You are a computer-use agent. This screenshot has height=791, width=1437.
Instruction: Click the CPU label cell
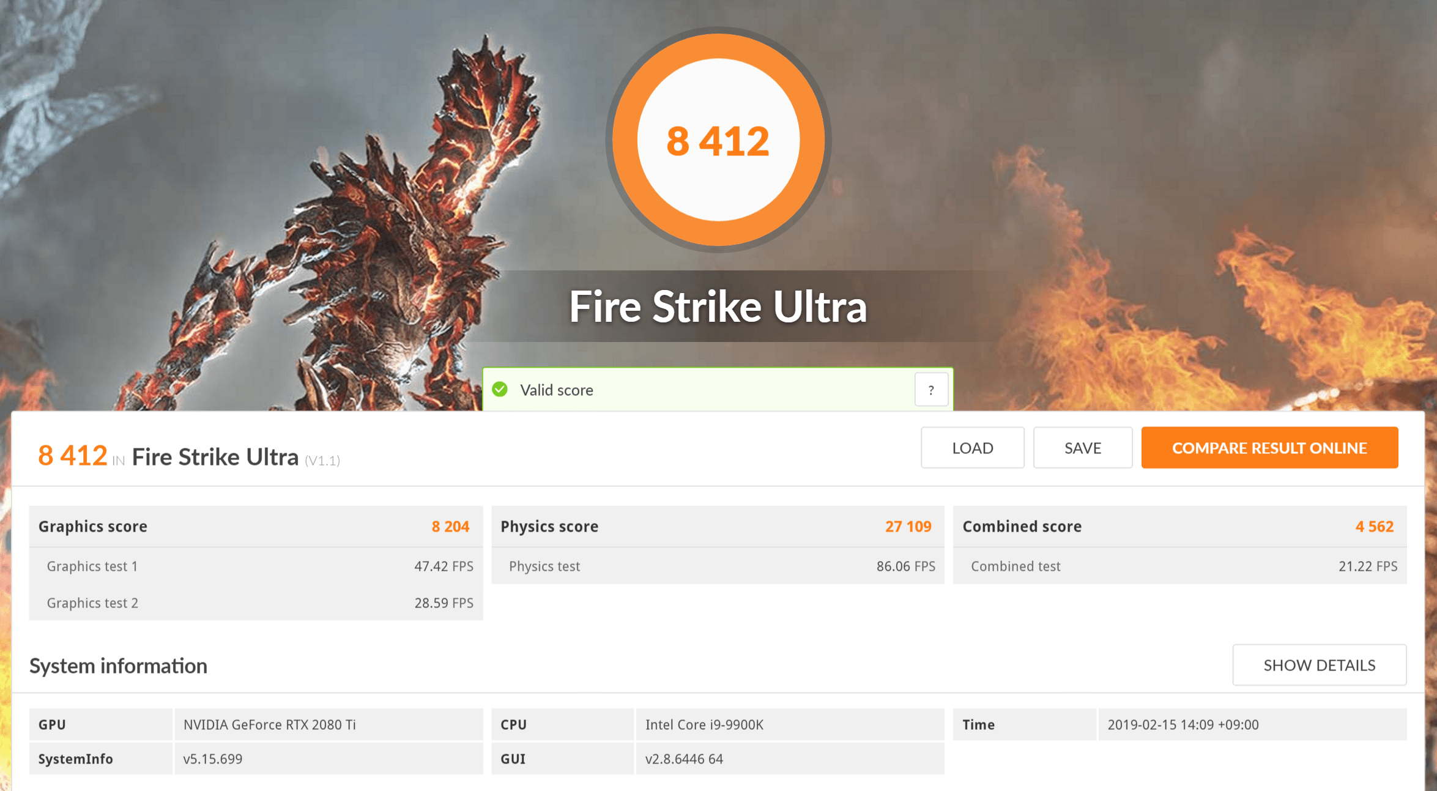tap(563, 724)
